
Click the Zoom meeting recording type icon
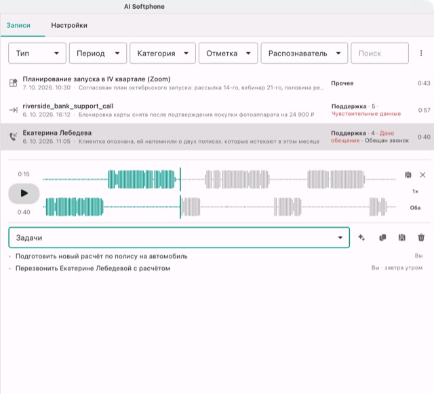tap(13, 83)
